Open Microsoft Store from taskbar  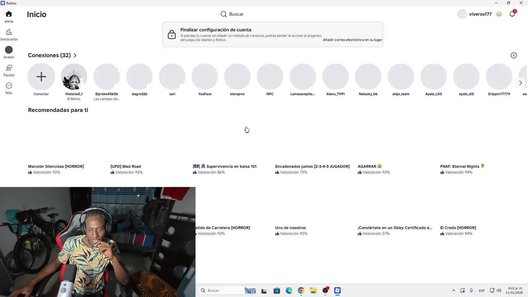coord(277,290)
